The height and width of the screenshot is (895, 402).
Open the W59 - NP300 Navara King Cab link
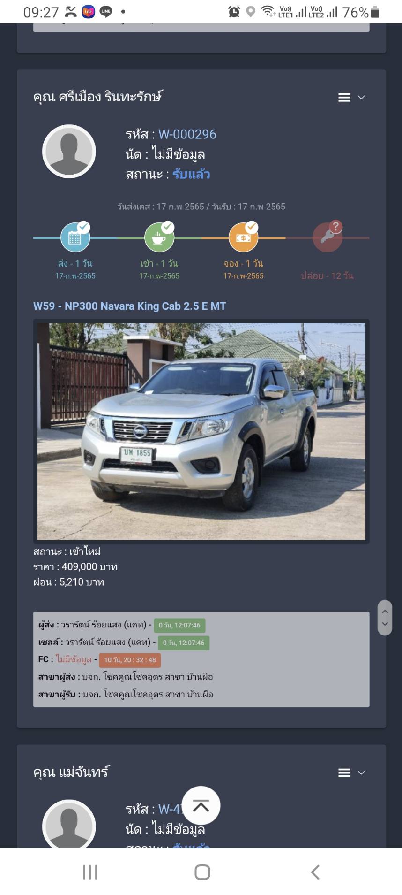pos(130,306)
